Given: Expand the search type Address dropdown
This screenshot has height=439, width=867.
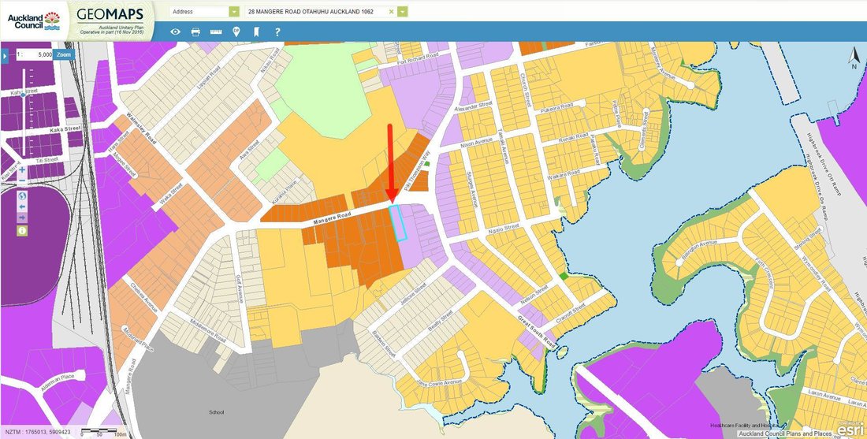Looking at the screenshot, I should (234, 12).
